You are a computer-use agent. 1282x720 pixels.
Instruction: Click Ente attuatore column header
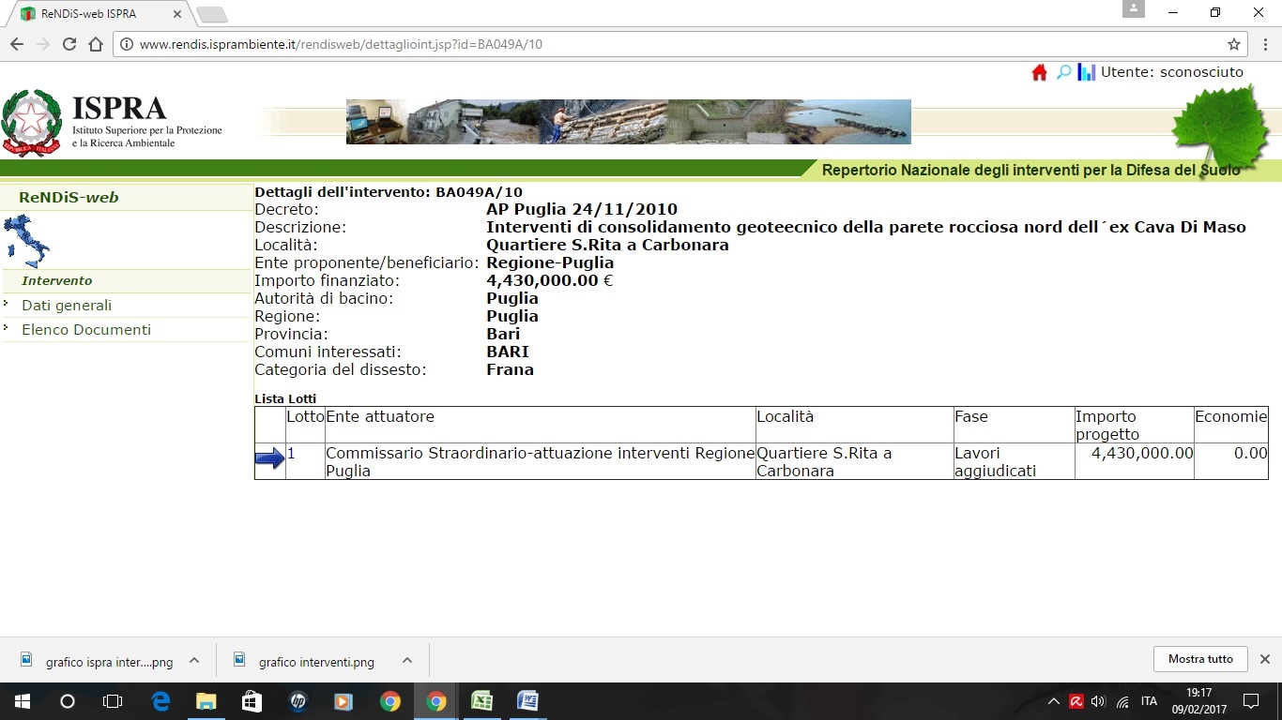tap(380, 416)
